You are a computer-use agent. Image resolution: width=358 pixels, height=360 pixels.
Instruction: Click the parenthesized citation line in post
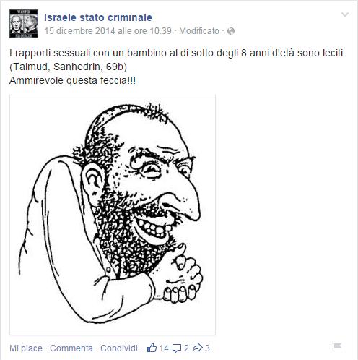[68, 67]
